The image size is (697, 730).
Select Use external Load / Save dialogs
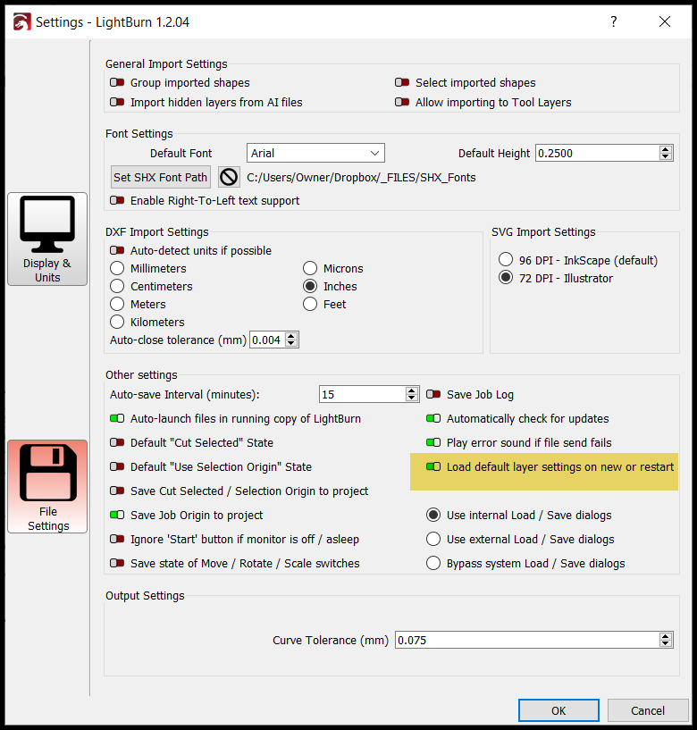(433, 539)
